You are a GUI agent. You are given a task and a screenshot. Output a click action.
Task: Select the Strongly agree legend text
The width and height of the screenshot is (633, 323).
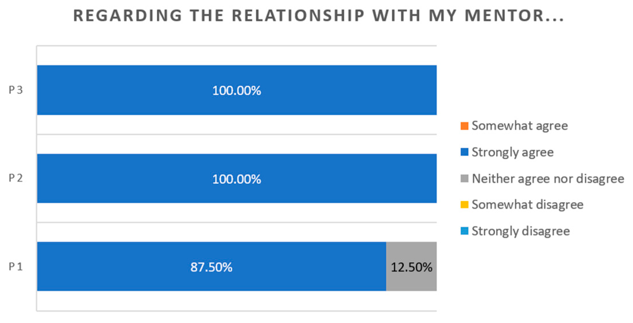click(x=513, y=152)
